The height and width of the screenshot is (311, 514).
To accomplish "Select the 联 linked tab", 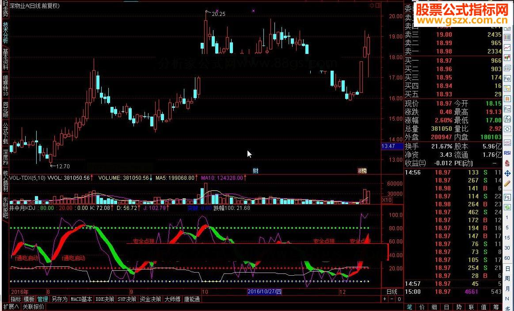I will coord(472,307).
